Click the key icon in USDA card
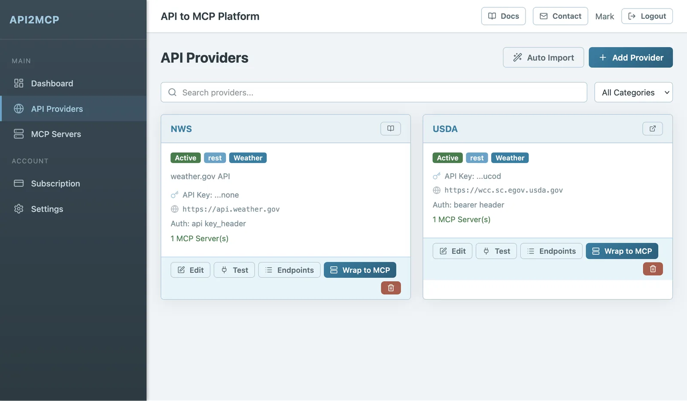The image size is (687, 401). pyautogui.click(x=436, y=176)
